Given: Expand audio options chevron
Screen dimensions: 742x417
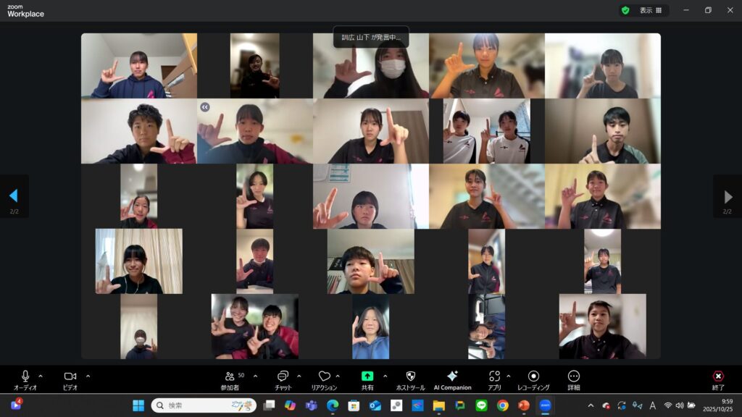Looking at the screenshot, I should tap(41, 376).
